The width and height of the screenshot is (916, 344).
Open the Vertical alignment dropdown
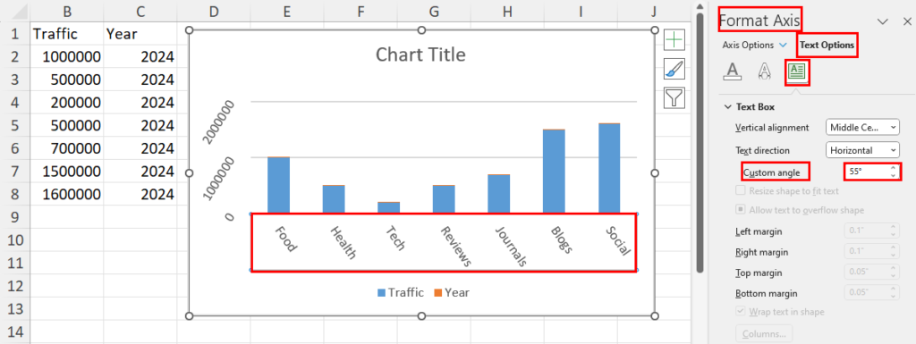coord(863,127)
